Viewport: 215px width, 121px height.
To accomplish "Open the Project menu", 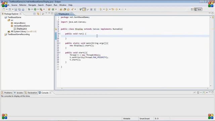I will tap(49, 5).
